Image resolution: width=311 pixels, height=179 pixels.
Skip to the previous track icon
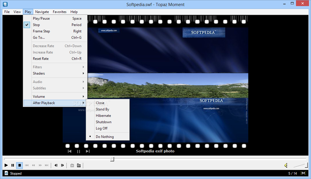pyautogui.click(x=27, y=165)
